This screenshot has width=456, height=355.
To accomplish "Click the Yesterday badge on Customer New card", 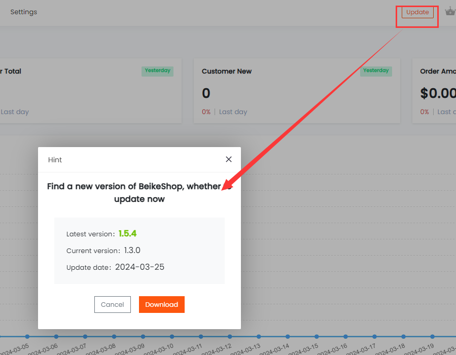I will pos(376,71).
